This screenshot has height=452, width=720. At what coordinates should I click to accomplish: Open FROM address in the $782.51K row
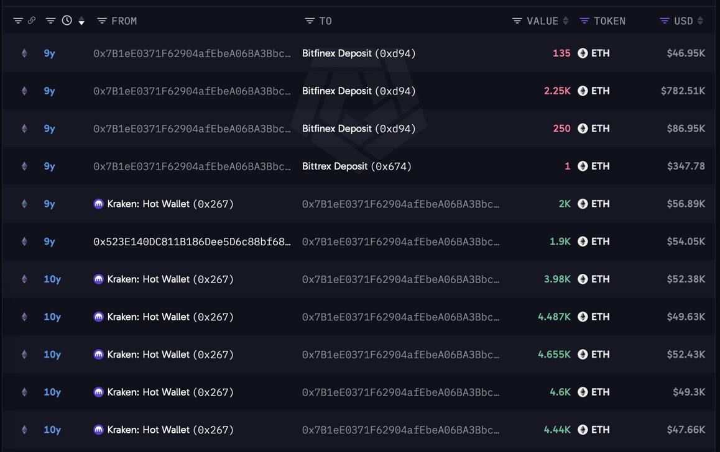tap(192, 91)
